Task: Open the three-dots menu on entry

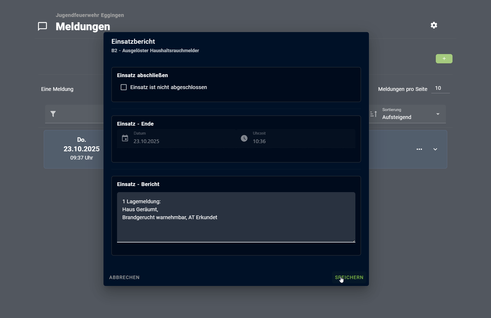Action: pyautogui.click(x=419, y=149)
